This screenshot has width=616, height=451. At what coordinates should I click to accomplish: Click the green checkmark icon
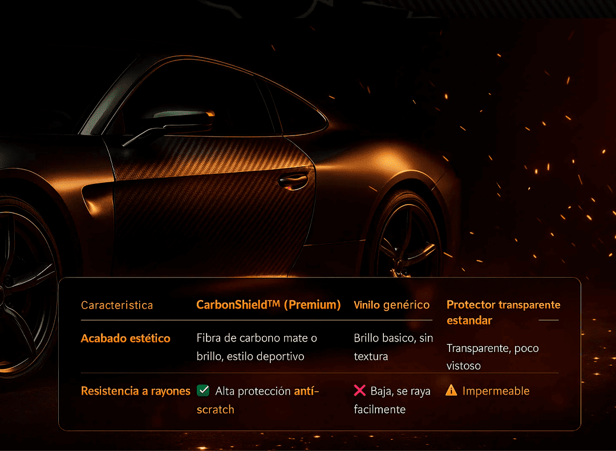pyautogui.click(x=203, y=391)
